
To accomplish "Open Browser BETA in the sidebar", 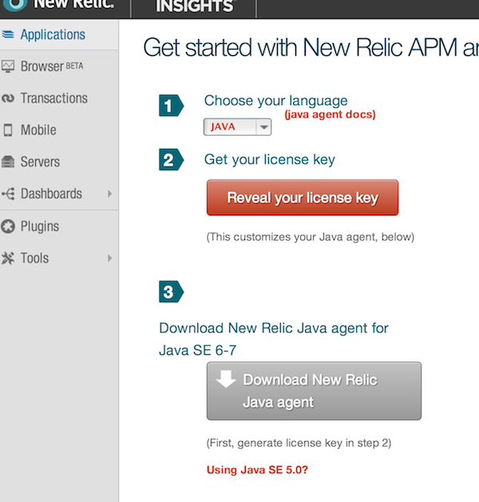I will (52, 66).
